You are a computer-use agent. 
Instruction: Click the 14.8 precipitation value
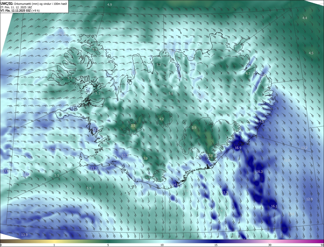click(x=176, y=185)
